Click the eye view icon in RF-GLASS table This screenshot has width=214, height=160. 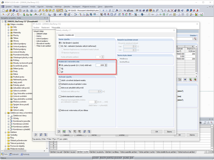(x=185, y=80)
